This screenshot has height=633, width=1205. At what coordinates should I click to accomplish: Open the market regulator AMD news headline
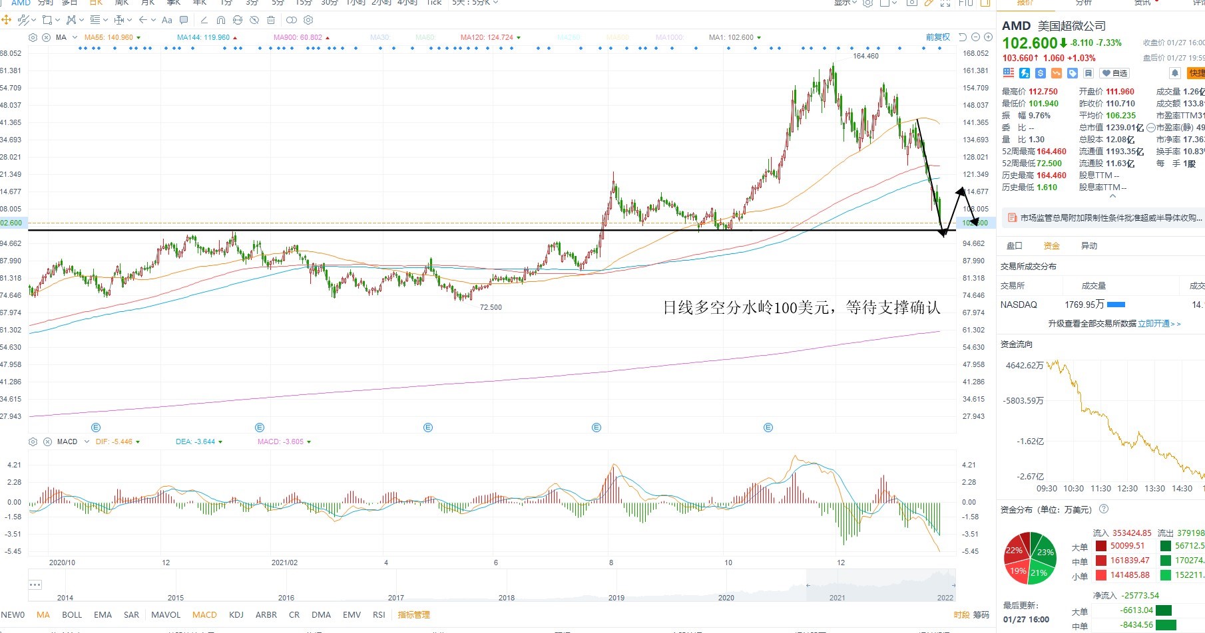1105,217
